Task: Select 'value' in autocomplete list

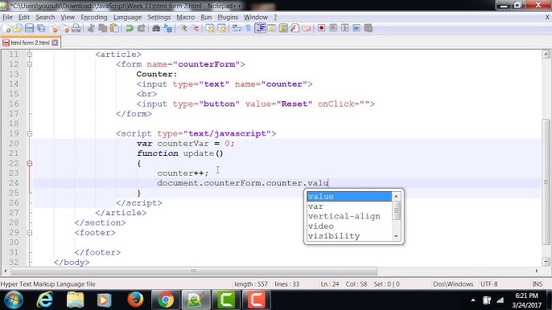Action: click(x=349, y=197)
